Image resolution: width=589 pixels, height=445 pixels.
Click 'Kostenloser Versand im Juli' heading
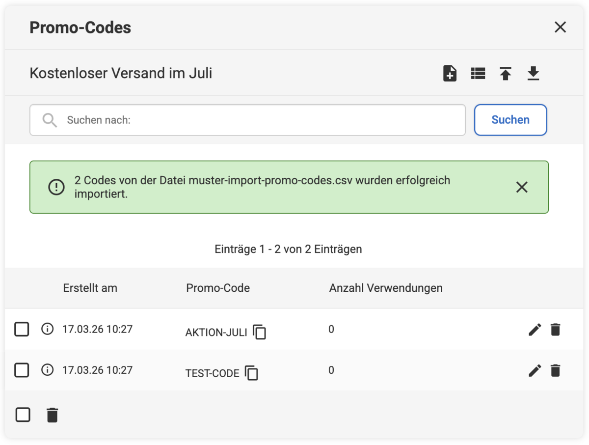pyautogui.click(x=121, y=73)
